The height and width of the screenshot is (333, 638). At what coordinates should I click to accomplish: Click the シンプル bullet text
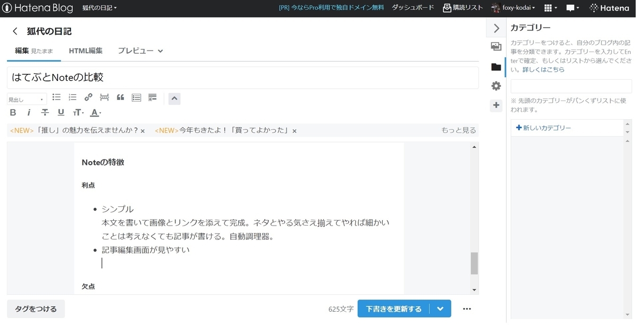pos(117,209)
